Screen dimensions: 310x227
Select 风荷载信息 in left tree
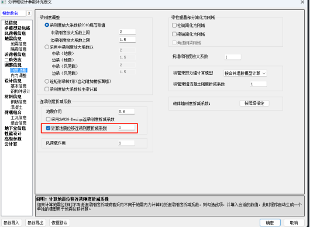(15, 33)
